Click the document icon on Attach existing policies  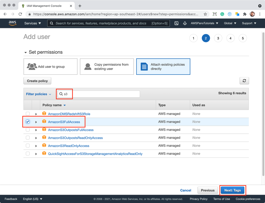click(144, 67)
